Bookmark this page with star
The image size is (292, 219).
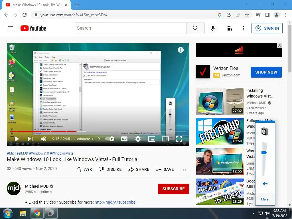pos(247,15)
